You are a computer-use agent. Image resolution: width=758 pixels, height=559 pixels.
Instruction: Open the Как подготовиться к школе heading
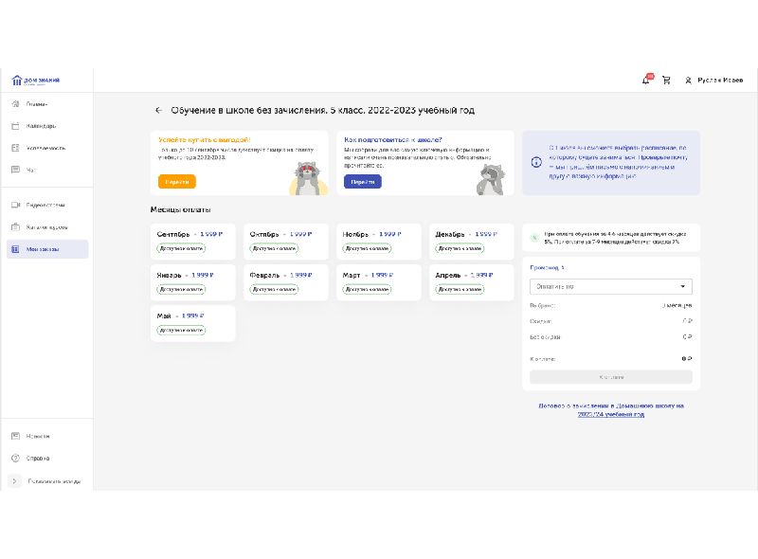point(393,140)
